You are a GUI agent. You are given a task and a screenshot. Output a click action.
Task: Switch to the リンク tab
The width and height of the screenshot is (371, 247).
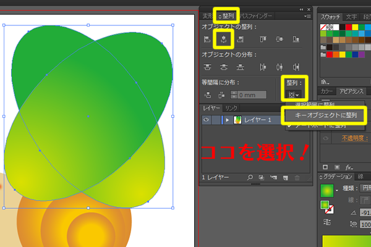click(x=231, y=108)
